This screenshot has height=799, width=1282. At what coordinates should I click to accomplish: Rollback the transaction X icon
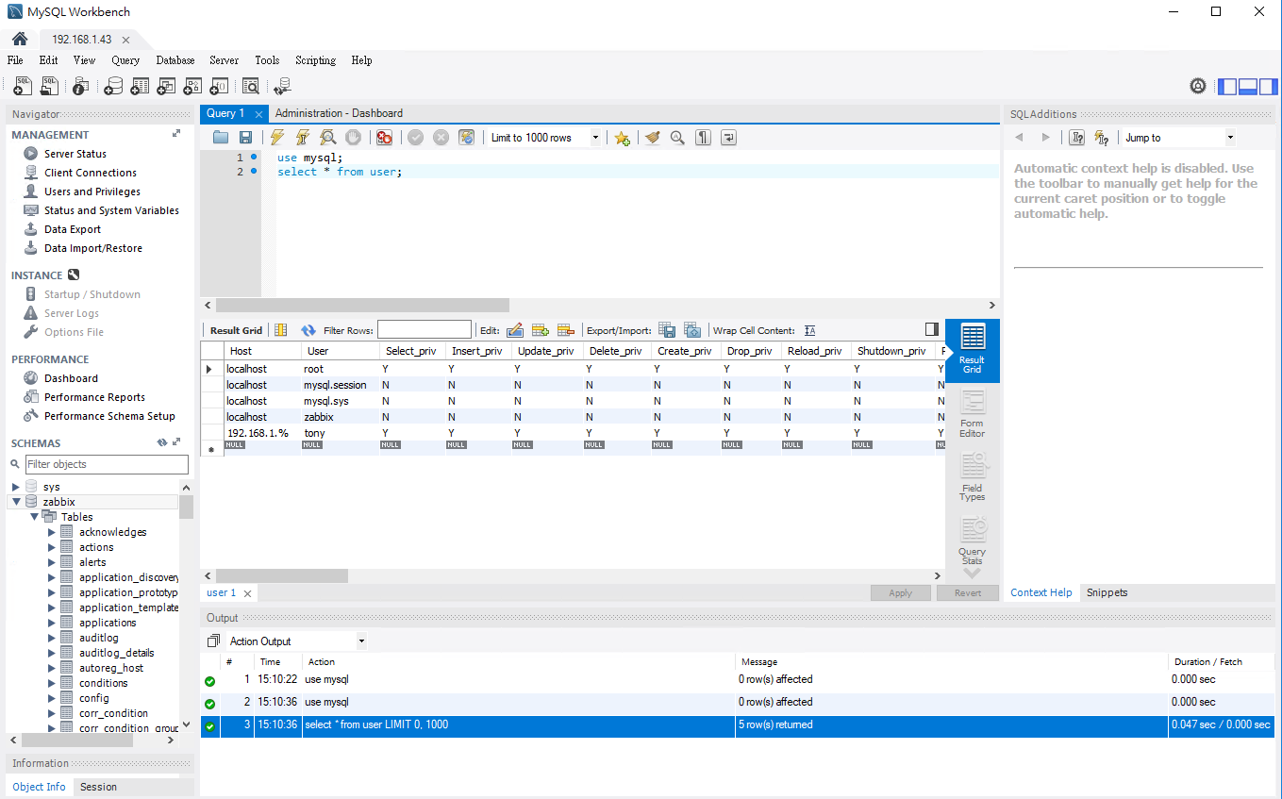pyautogui.click(x=441, y=138)
